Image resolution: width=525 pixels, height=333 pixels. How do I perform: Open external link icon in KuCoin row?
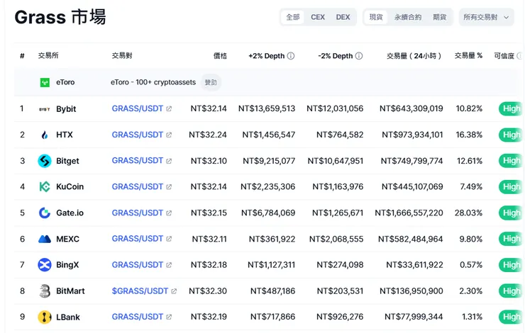[169, 186]
